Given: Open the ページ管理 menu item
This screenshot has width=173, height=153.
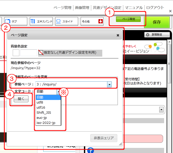Looking at the screenshot, I should click(x=62, y=8).
